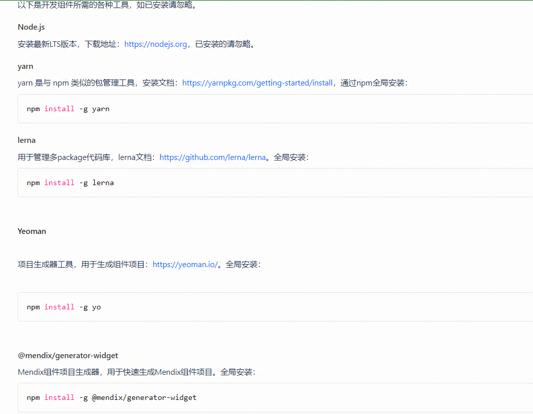Click the intro line '以下是开发组件所需的各种工具'
This screenshot has height=414, width=533.
point(74,5)
